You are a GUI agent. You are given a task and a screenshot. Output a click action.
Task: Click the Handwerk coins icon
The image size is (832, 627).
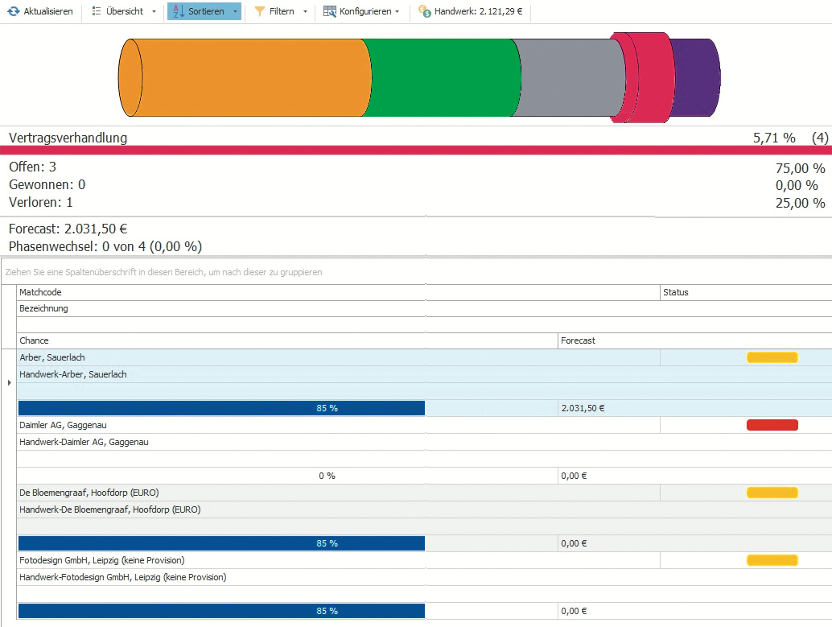[424, 11]
